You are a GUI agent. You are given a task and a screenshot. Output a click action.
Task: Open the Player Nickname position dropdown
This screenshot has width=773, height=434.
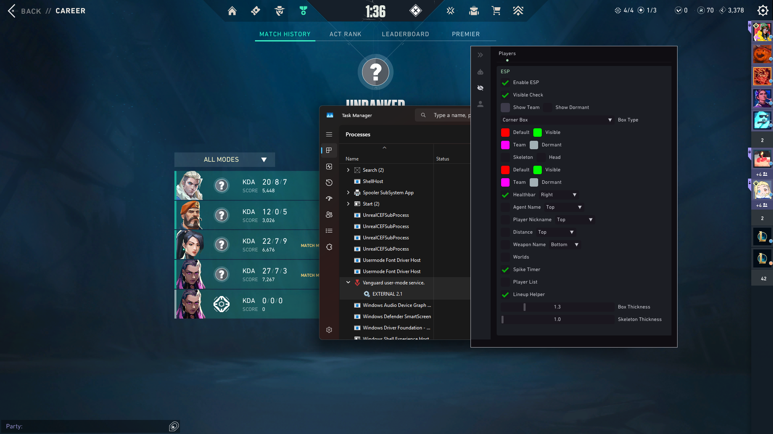(575, 220)
